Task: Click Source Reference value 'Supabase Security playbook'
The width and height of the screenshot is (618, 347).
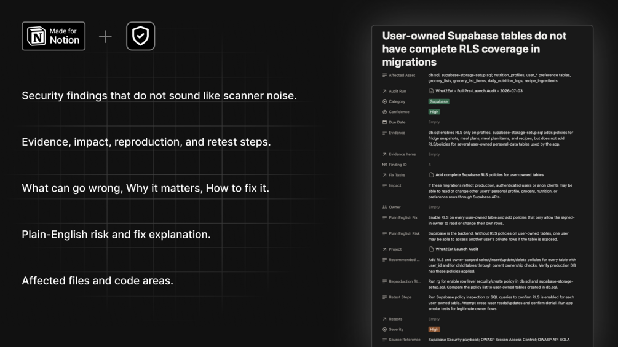Action: tap(499, 340)
